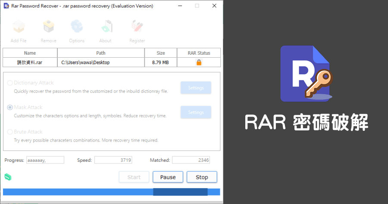Screen dimensions: 388x204
Task: Click the Name column header
Action: [x=30, y=53]
